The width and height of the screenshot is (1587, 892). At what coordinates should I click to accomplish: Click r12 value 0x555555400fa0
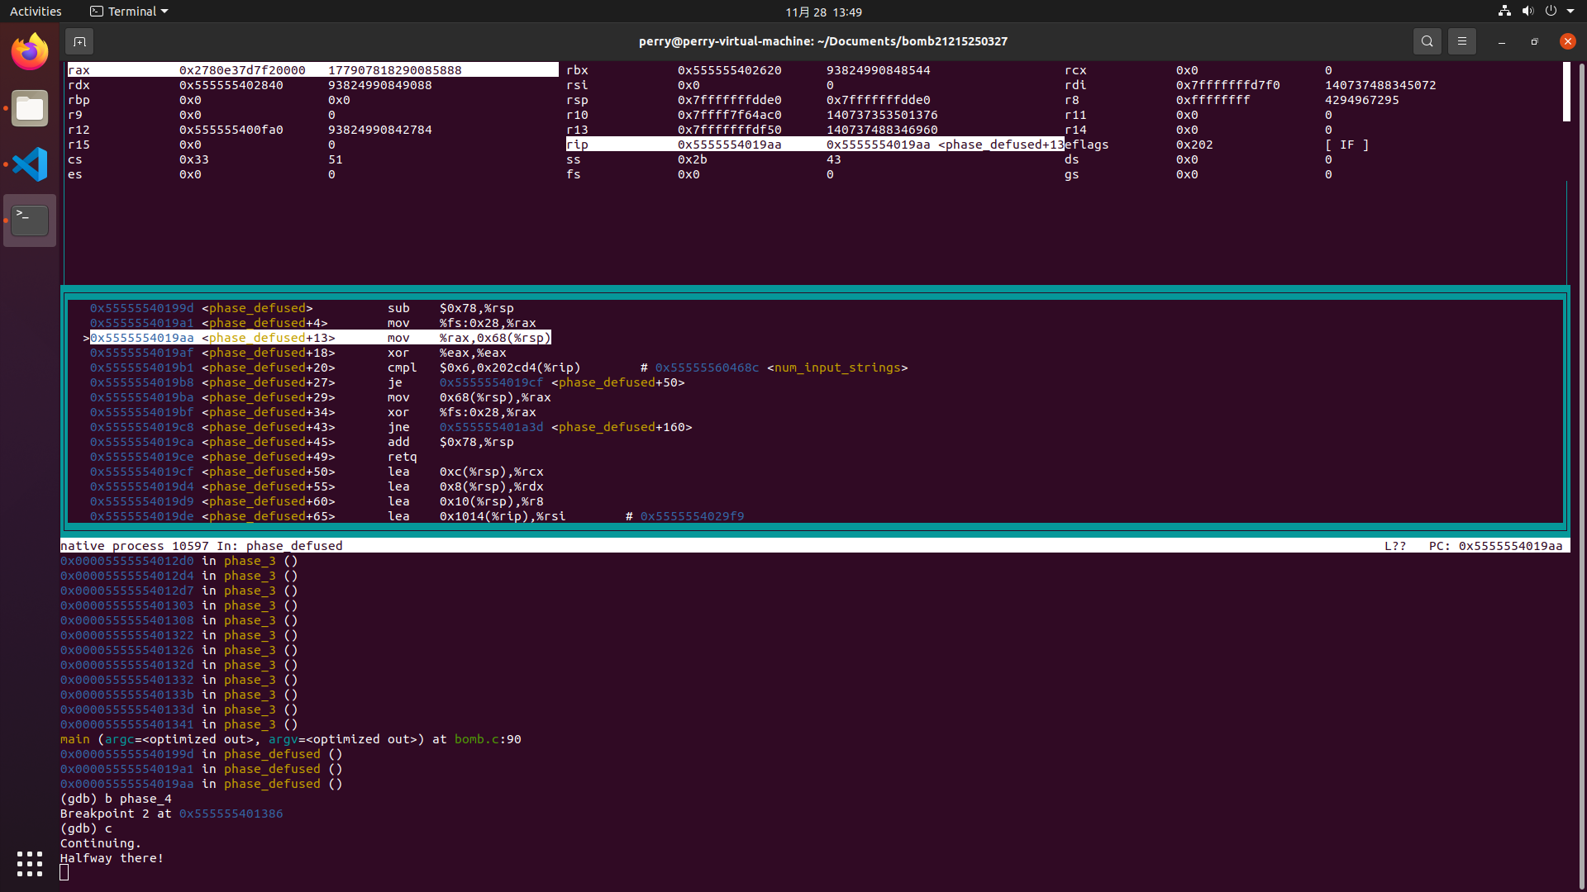click(x=231, y=130)
